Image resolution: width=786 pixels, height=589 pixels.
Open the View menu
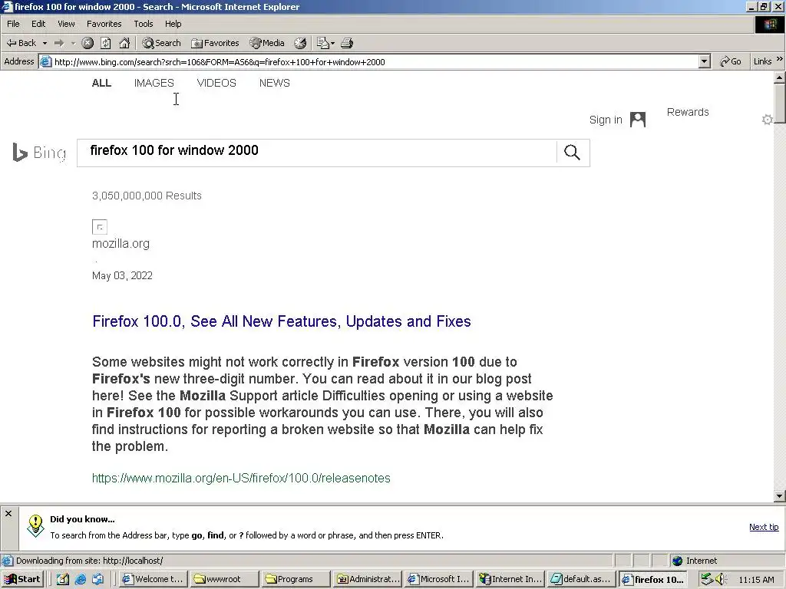point(66,24)
